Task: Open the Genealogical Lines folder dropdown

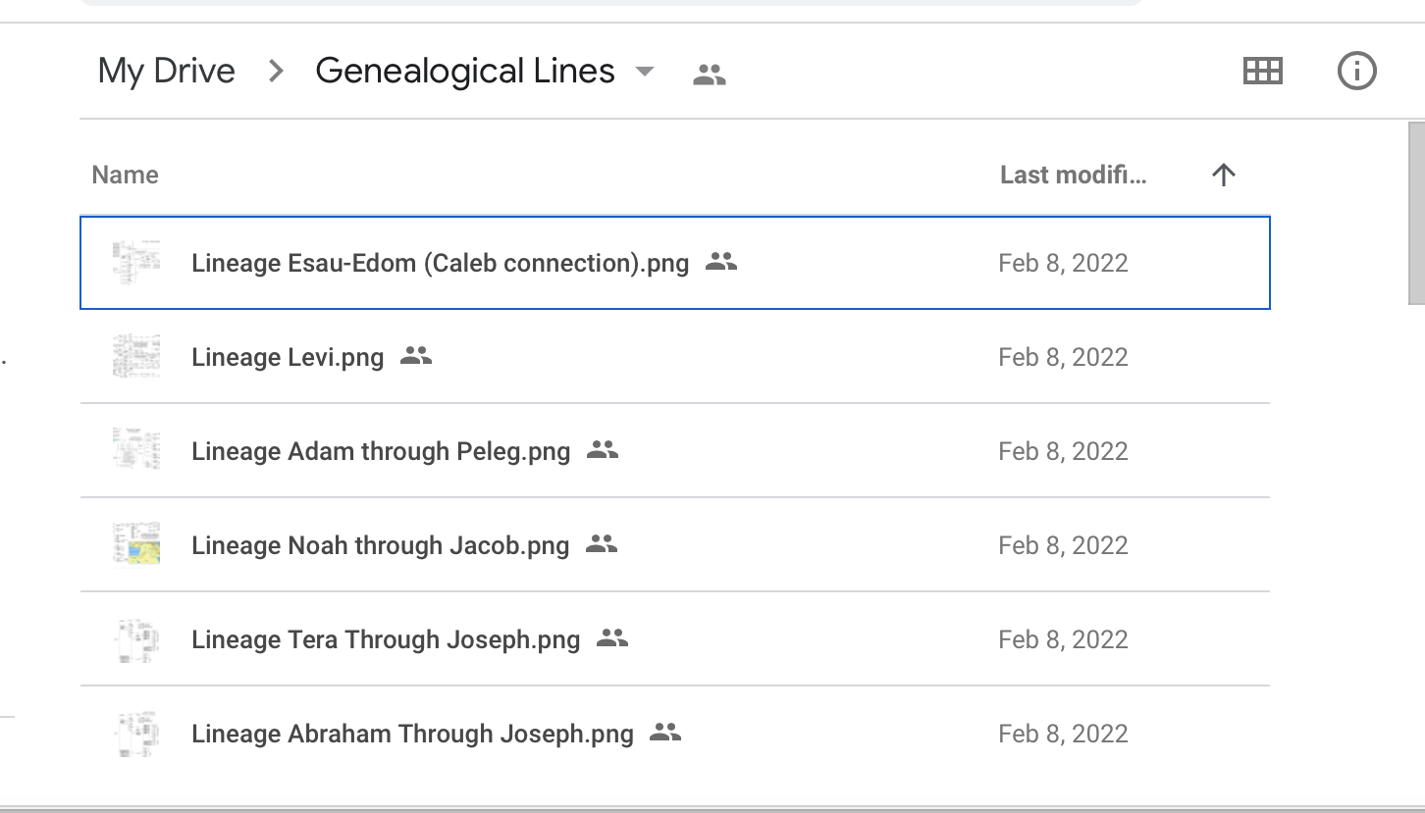Action: (x=645, y=73)
